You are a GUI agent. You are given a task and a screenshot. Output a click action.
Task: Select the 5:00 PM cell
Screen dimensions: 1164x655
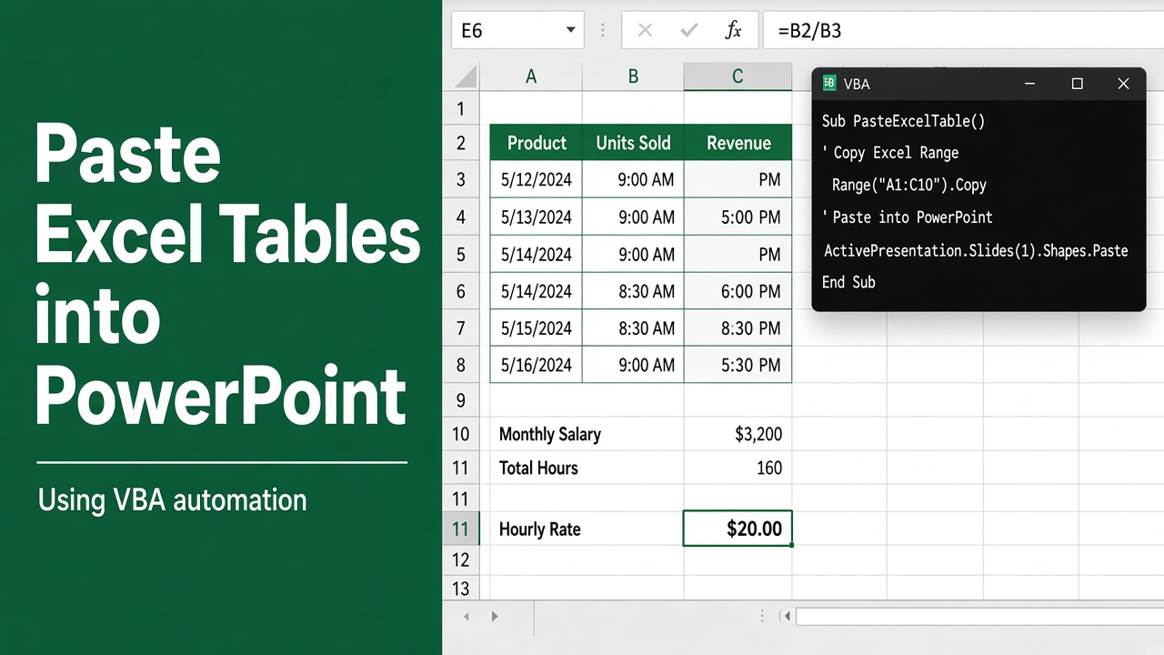[738, 217]
